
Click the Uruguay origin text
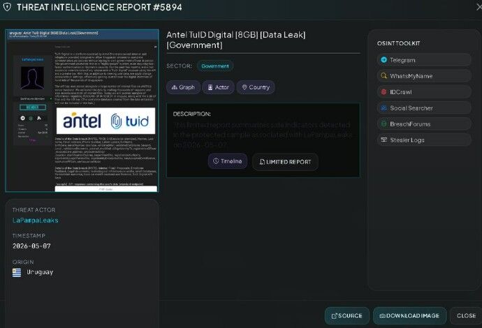pyautogui.click(x=40, y=272)
